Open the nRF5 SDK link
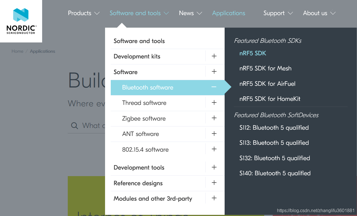 tap(253, 53)
